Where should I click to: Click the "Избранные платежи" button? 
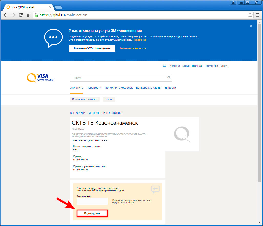(85, 99)
